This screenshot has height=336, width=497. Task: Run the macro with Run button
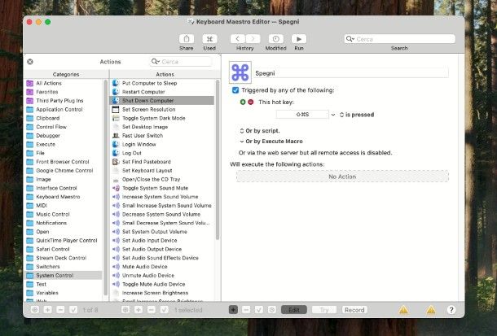tap(299, 38)
